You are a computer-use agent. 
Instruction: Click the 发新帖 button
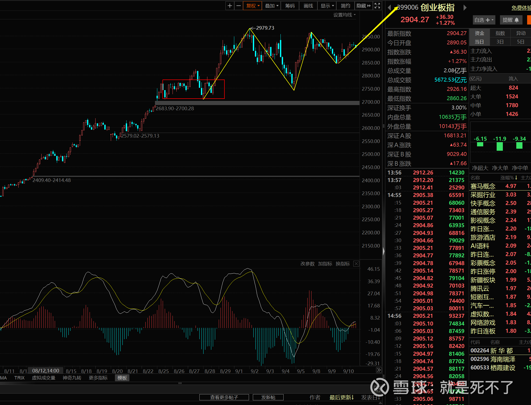pyautogui.click(x=268, y=397)
